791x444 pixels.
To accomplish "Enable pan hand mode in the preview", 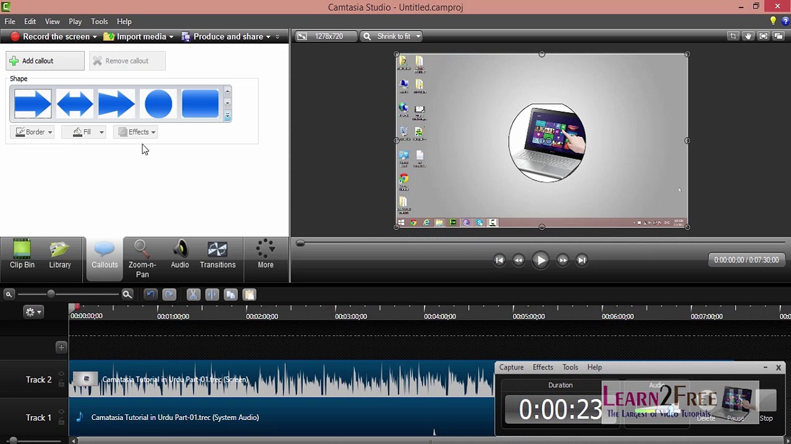I will [x=748, y=36].
